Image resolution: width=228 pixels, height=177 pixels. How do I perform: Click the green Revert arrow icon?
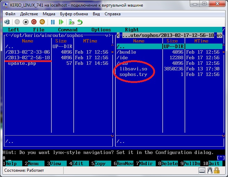(x=80, y=22)
